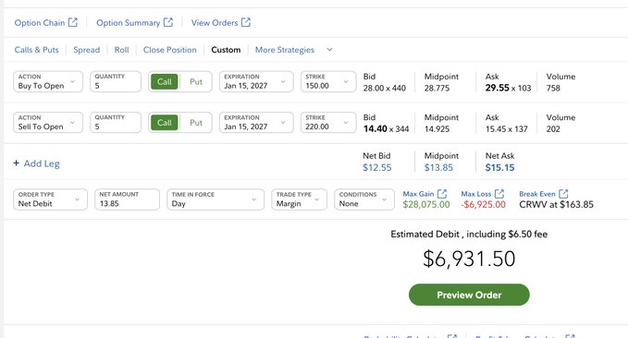
Task: Open the Trade Type Margin dropdown
Action: (x=299, y=199)
